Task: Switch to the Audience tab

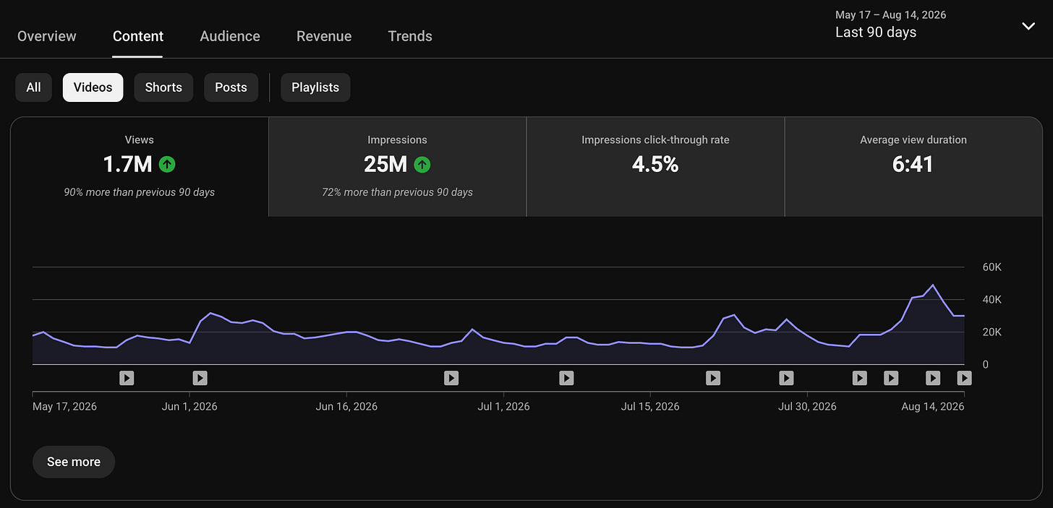Action: 230,36
